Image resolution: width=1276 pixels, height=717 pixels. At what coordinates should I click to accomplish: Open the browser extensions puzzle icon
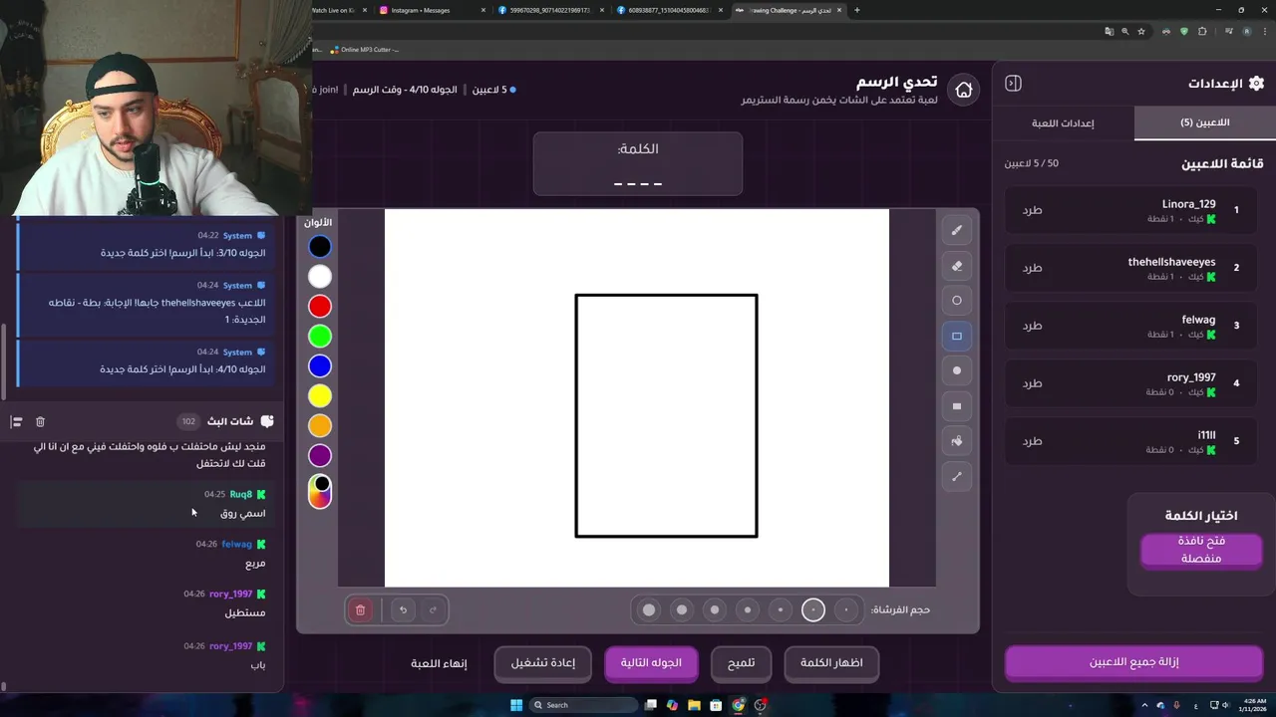click(1202, 32)
